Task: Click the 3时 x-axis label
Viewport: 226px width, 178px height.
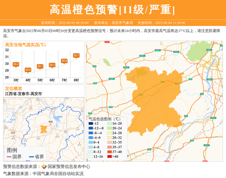Action: point(16,80)
